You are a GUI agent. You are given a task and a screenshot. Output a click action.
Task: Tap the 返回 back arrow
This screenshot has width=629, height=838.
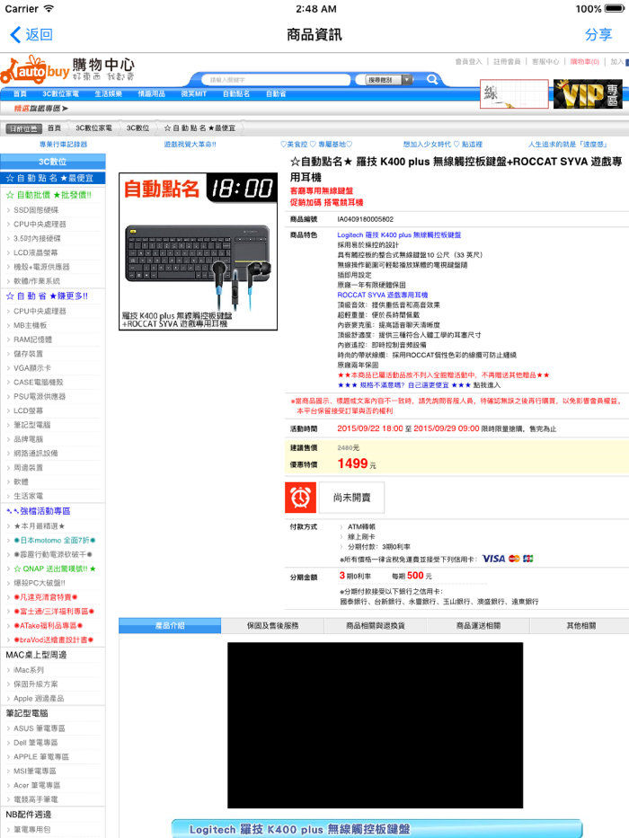coord(31,35)
